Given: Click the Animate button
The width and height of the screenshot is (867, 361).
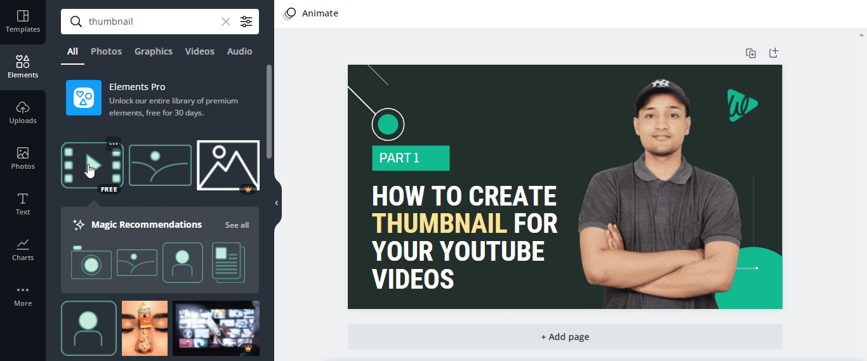Looking at the screenshot, I should tap(311, 13).
